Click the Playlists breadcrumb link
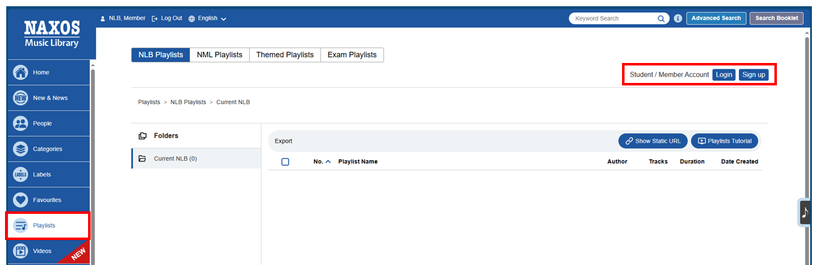815x265 pixels. coord(149,102)
